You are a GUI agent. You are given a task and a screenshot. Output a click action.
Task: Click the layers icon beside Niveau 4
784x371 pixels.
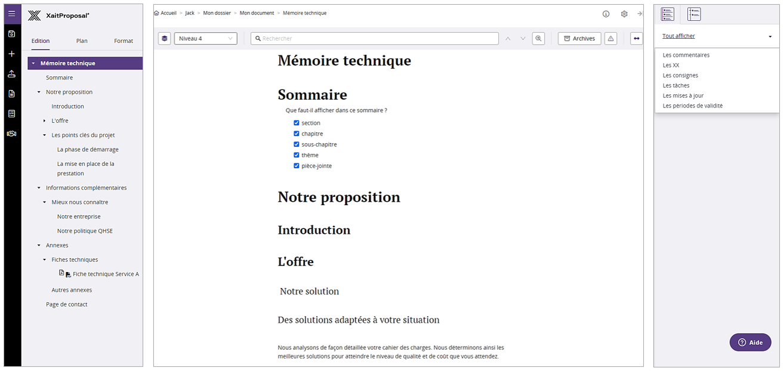tap(165, 39)
